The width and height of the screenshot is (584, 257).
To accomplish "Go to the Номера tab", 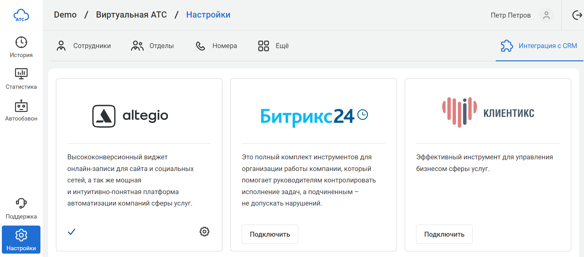I will [x=216, y=46].
